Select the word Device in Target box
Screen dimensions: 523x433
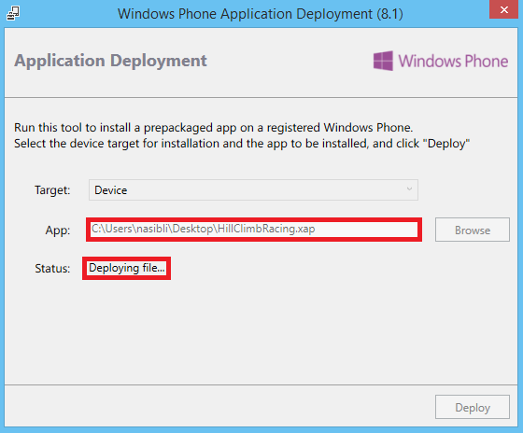click(111, 190)
